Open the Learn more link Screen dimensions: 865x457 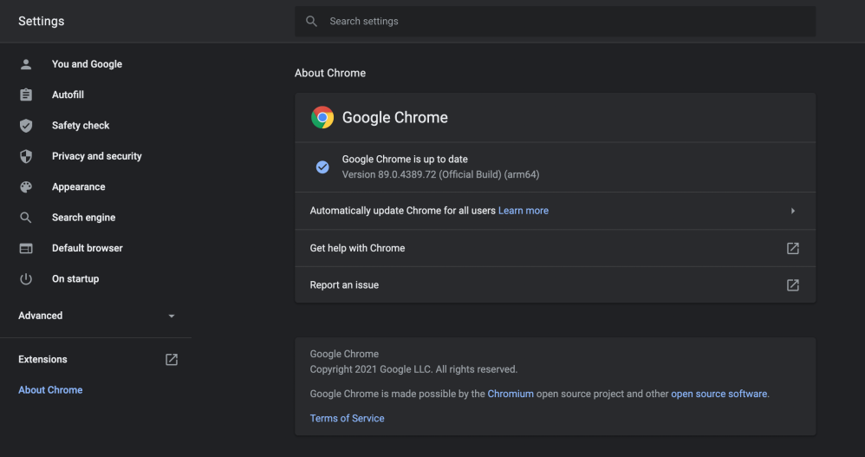click(x=523, y=211)
